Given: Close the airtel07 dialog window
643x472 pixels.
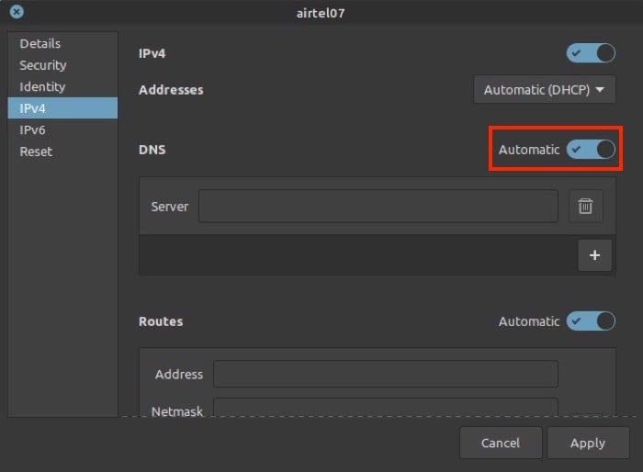Looking at the screenshot, I should pos(17,12).
